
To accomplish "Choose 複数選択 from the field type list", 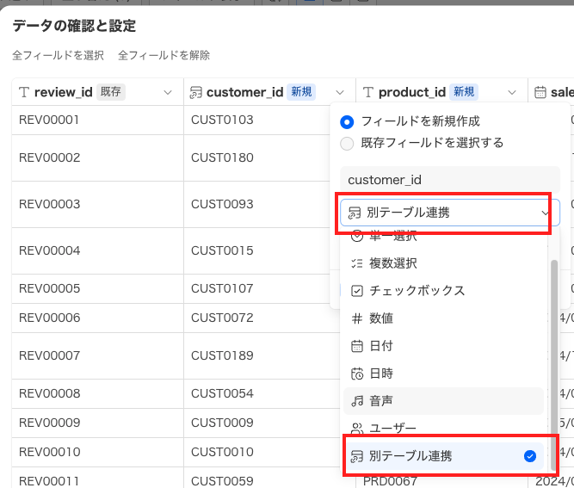I will [x=393, y=263].
